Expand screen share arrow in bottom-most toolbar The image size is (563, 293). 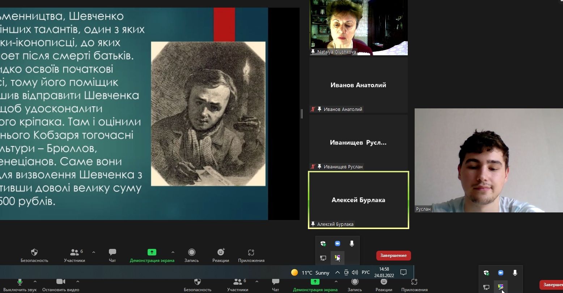336,281
